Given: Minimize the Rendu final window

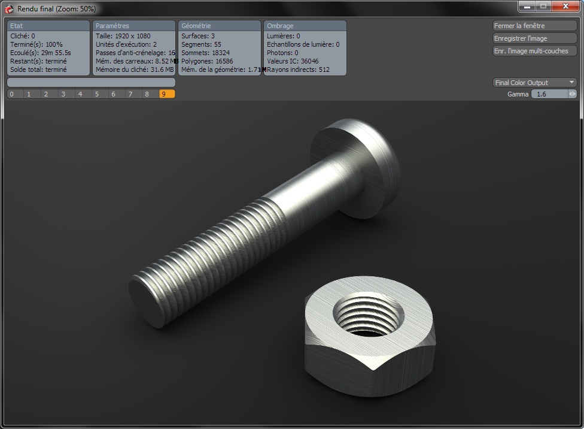Looking at the screenshot, I should (x=527, y=7).
